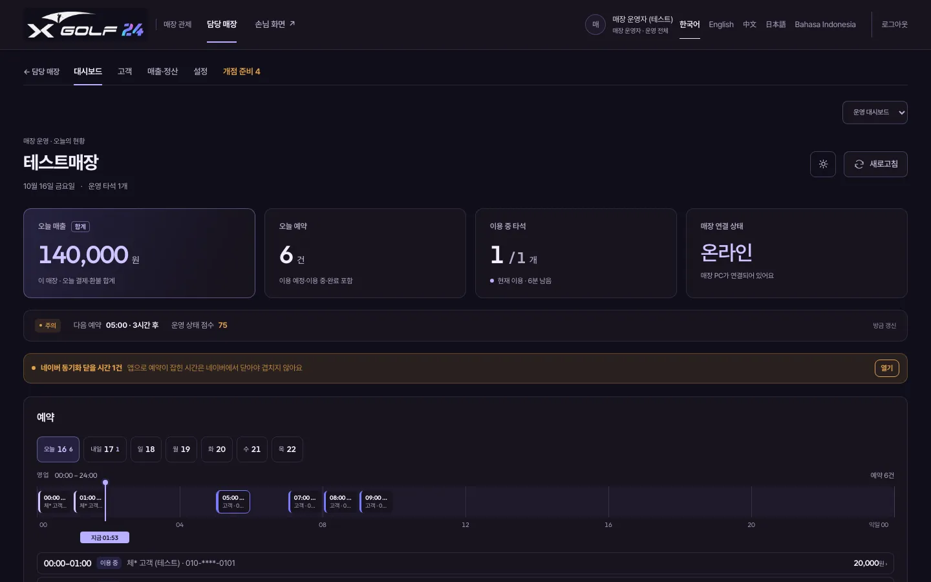Click the 05:00 reservation block on timeline

pos(233,502)
